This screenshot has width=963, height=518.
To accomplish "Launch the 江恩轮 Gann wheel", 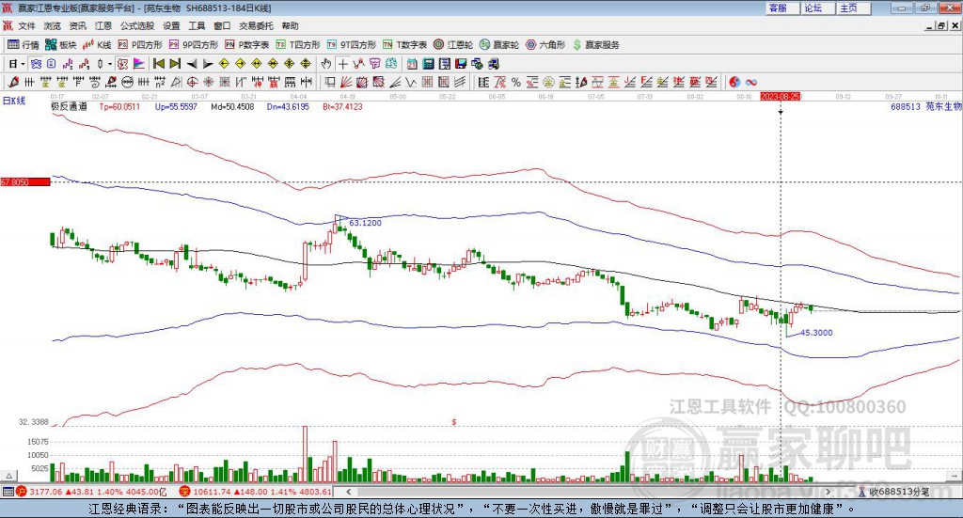I will 453,45.
